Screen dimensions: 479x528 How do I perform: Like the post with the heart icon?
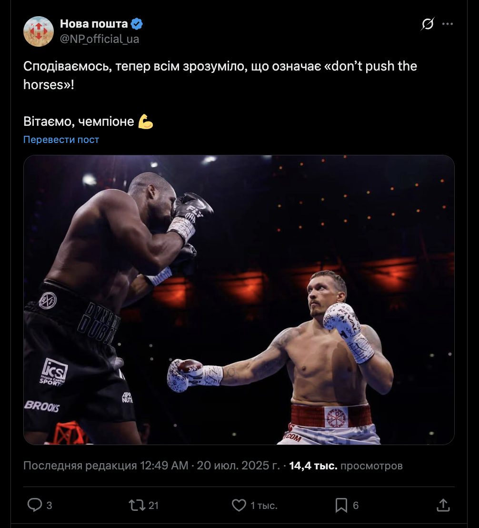point(239,505)
